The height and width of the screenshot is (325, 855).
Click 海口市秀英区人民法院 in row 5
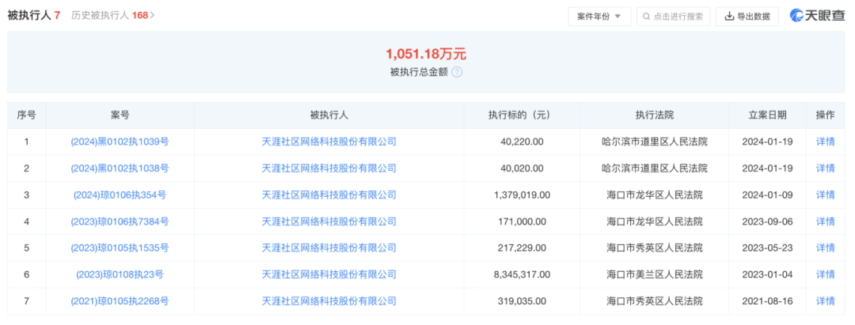click(655, 248)
